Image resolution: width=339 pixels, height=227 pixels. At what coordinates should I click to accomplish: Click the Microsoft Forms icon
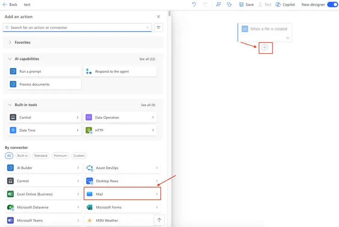pyautogui.click(x=89, y=207)
